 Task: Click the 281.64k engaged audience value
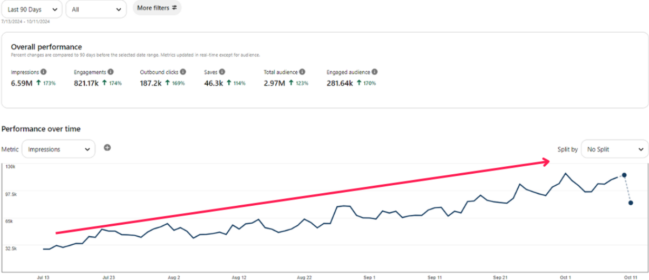pos(340,83)
